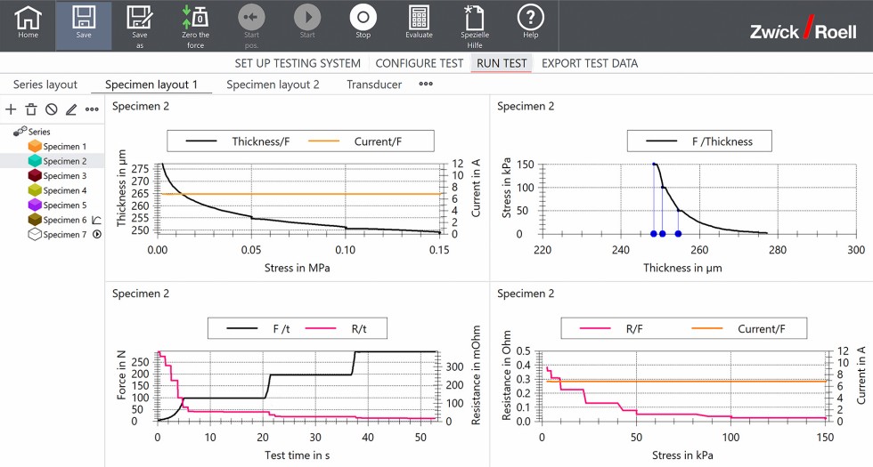
Task: Click the Save icon in the toolbar
Action: click(x=84, y=23)
